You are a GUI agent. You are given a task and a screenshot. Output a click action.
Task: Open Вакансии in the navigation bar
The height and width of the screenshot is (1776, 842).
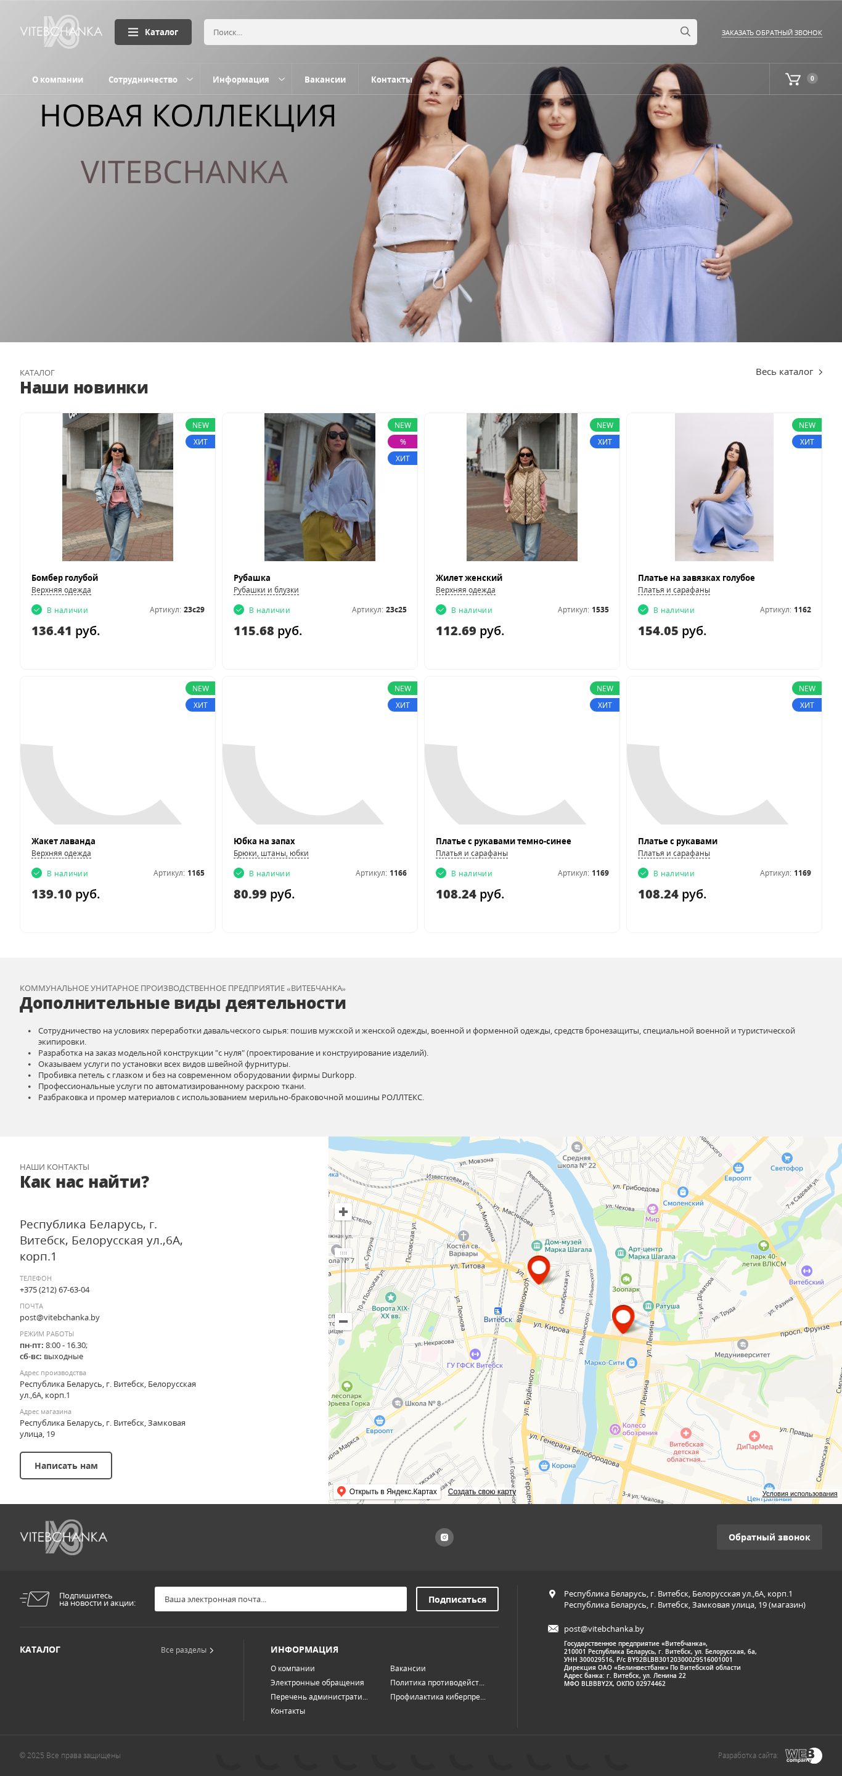click(x=325, y=80)
